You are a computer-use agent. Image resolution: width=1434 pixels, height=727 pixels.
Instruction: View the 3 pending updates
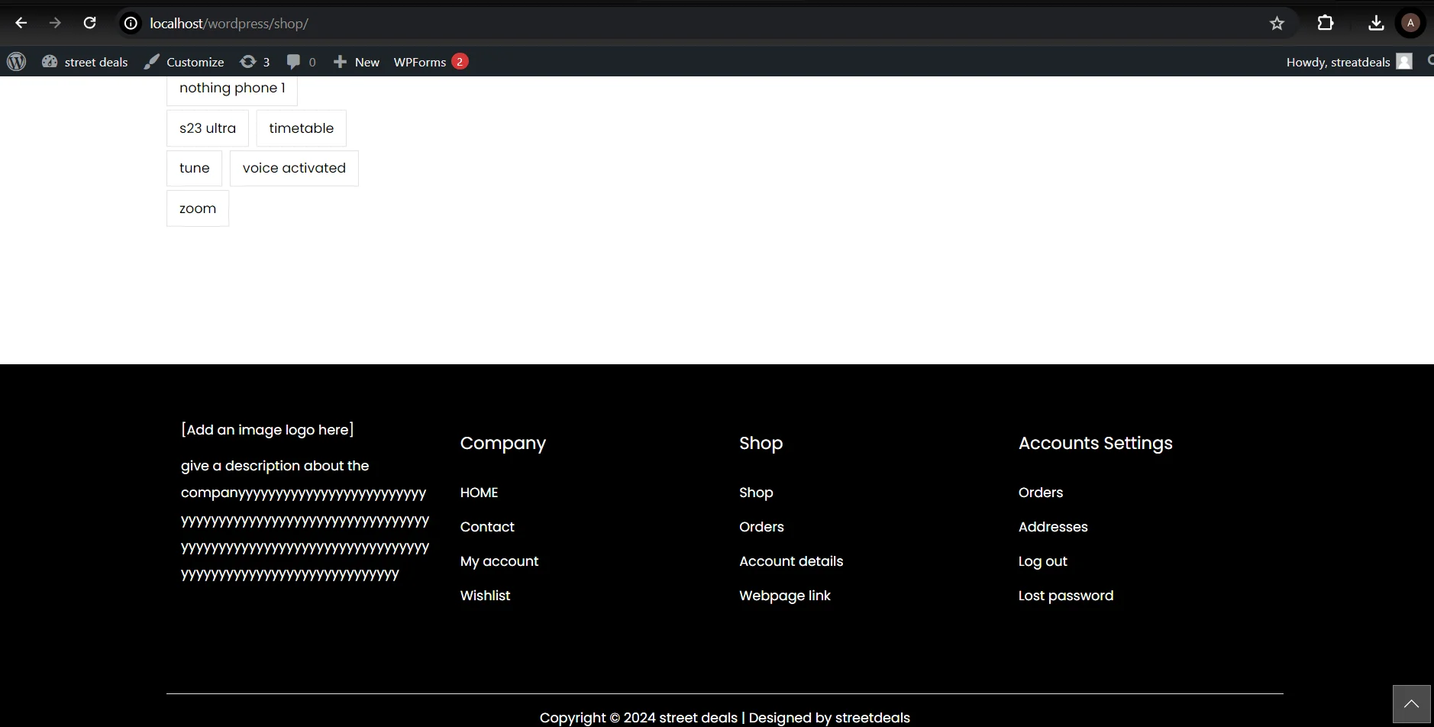point(255,62)
